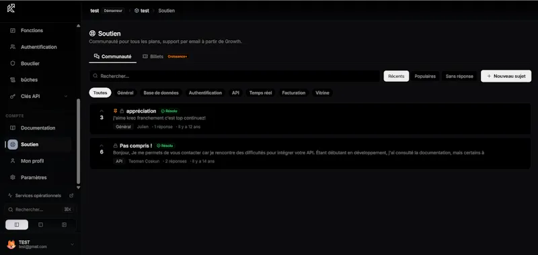Click the magnifier icon in community search
This screenshot has height=255, width=538.
[x=95, y=76]
